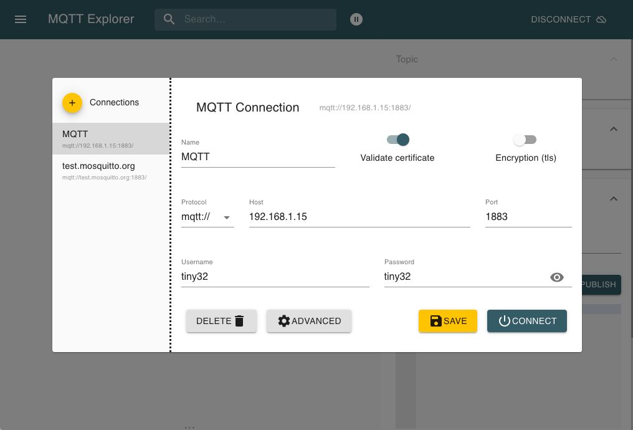The width and height of the screenshot is (633, 430).
Task: Toggle Validate certificate switch
Action: [398, 140]
